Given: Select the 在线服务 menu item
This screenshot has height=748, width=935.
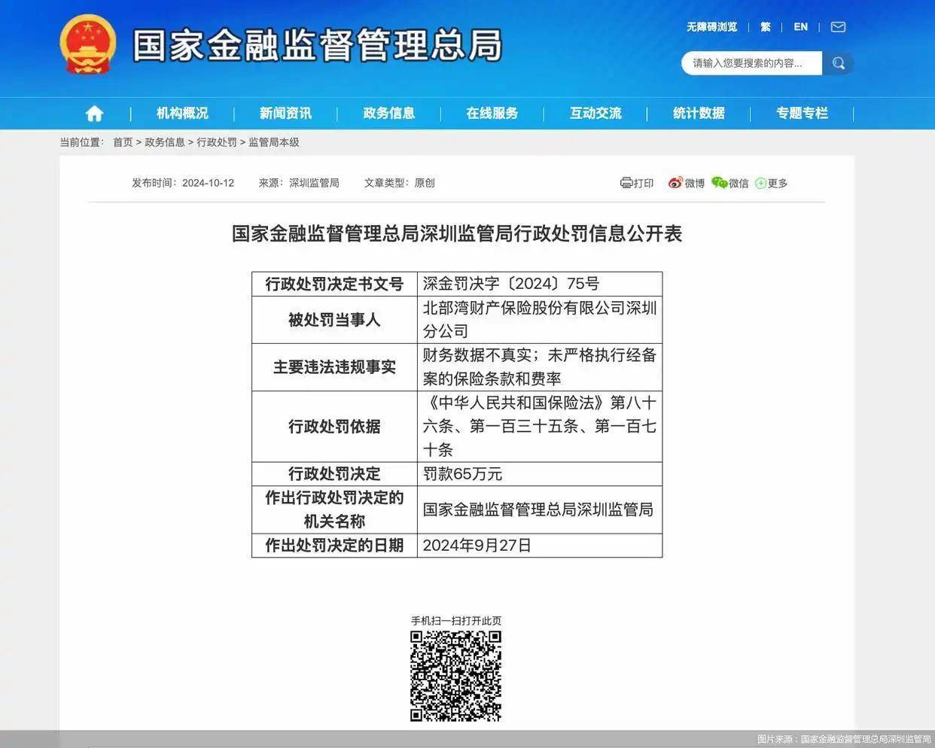Looking at the screenshot, I should pyautogui.click(x=492, y=114).
